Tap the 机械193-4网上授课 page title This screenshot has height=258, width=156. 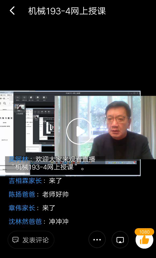(x=67, y=11)
